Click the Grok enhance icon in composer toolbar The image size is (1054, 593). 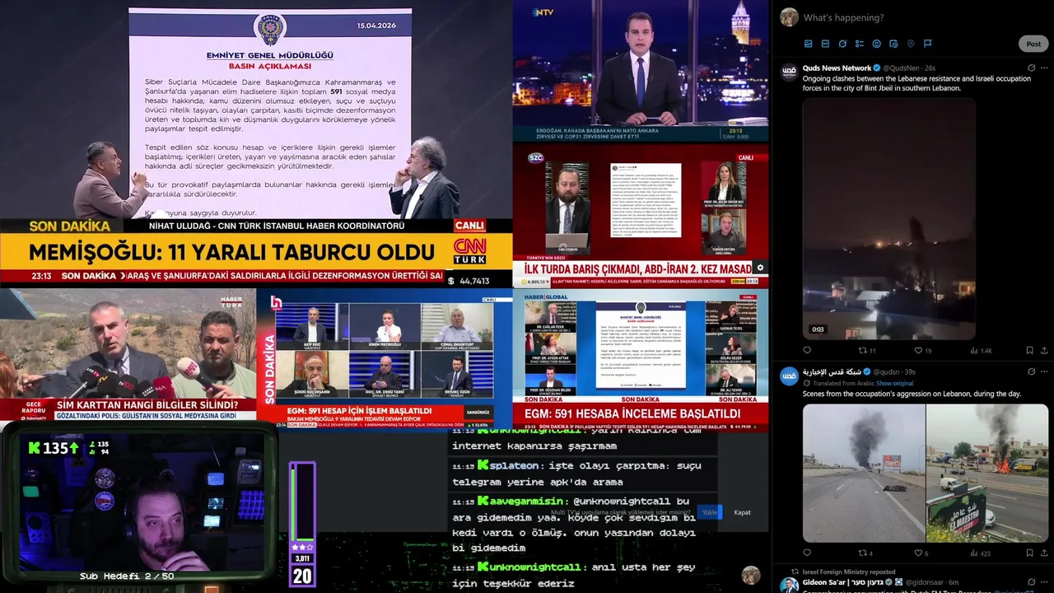pos(842,44)
